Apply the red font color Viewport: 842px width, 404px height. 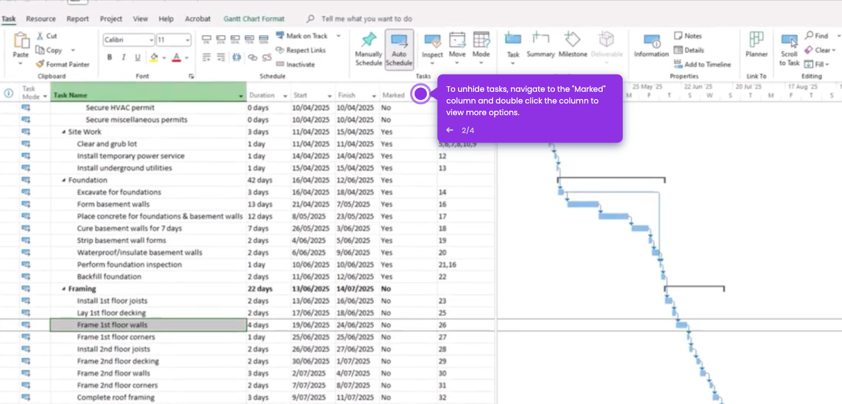(x=176, y=57)
